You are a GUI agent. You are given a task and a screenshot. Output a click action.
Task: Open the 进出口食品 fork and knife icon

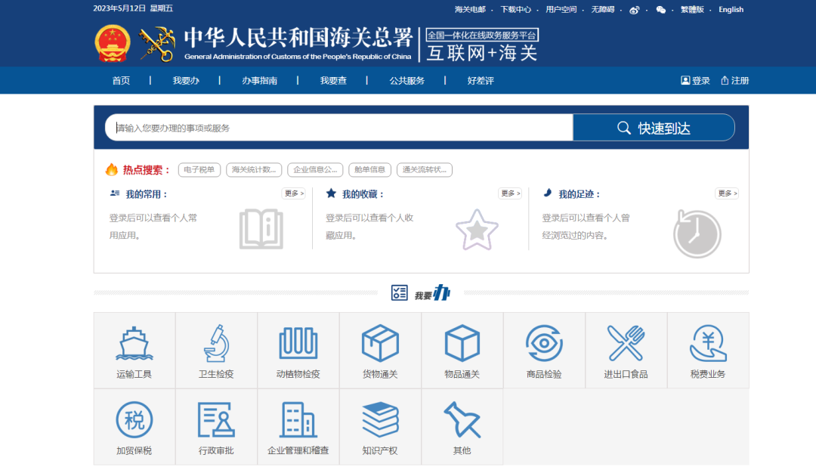(x=626, y=343)
